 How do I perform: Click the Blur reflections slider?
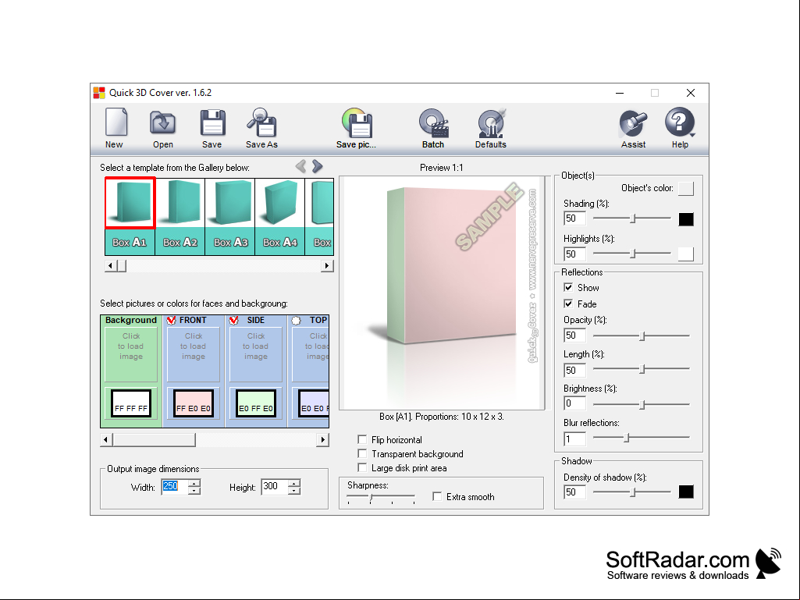point(642,437)
